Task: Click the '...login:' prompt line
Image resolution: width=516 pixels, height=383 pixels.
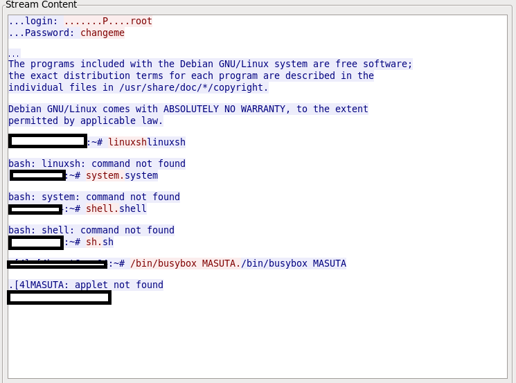Action: tap(80, 21)
